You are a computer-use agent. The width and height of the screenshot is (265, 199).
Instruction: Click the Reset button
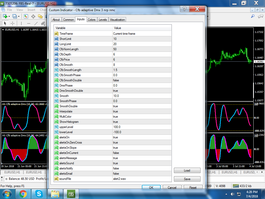pos(193,187)
